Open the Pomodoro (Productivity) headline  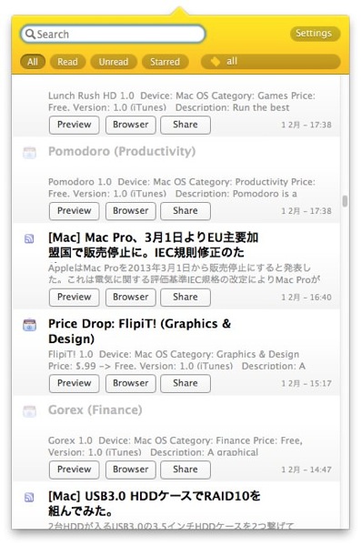(x=122, y=151)
